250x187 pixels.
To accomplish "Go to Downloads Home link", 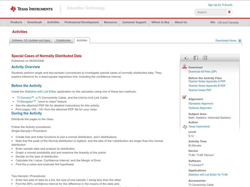I will point(226,41).
